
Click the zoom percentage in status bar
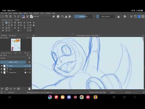pos(128,92)
